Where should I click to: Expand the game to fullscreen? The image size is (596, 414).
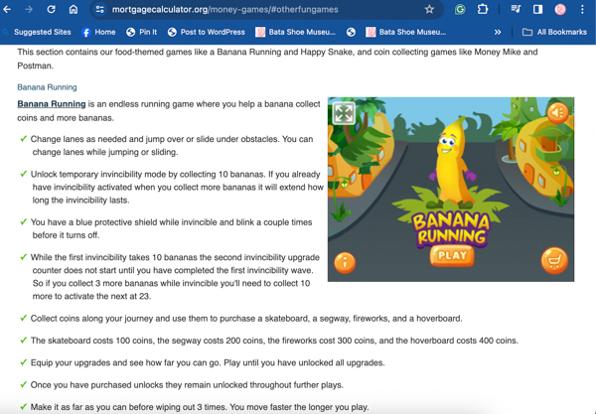click(x=344, y=113)
